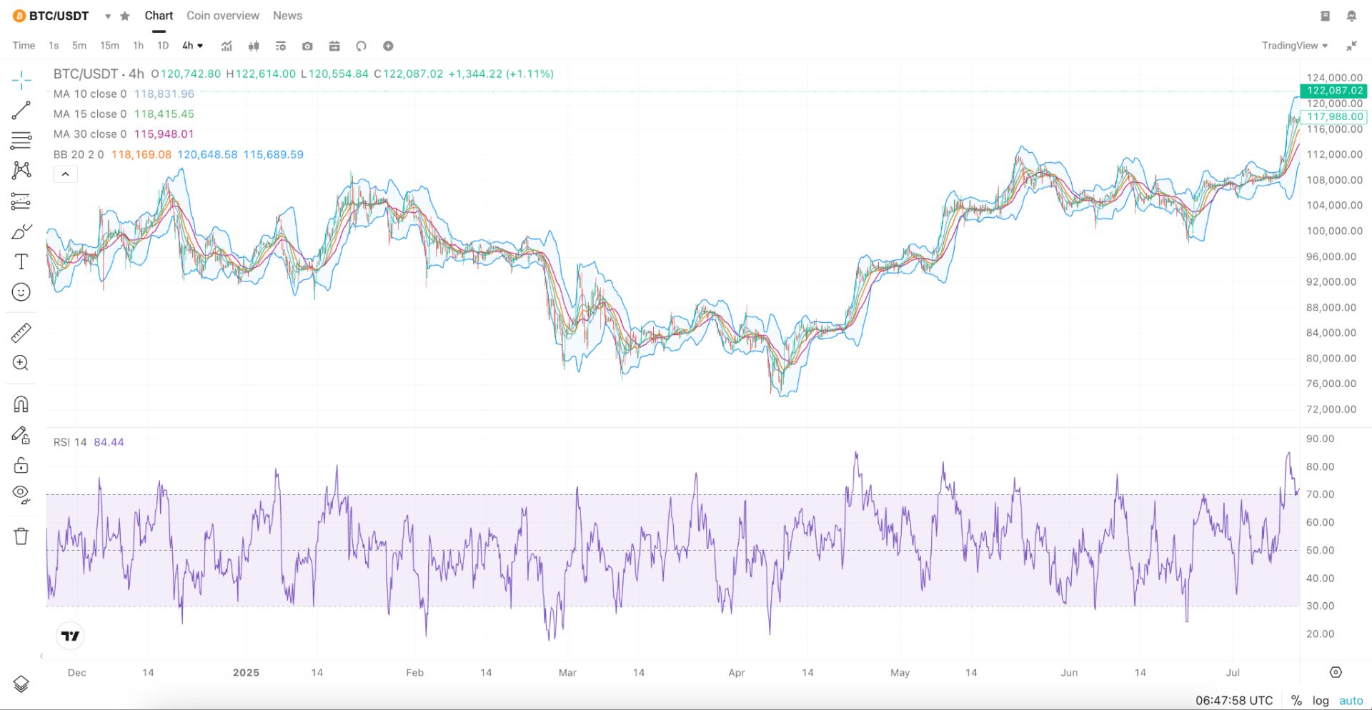Open the indicators icon in toolbar
This screenshot has height=710, width=1372.
pos(227,46)
